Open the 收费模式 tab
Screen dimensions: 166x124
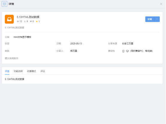coord(31,71)
